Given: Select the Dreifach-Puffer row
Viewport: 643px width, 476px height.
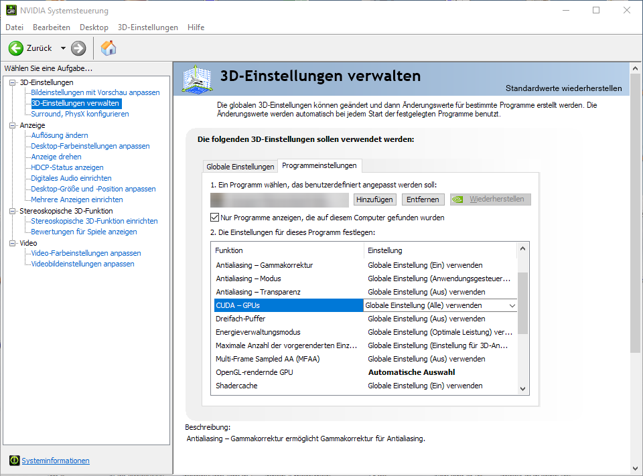Looking at the screenshot, I should (x=365, y=319).
